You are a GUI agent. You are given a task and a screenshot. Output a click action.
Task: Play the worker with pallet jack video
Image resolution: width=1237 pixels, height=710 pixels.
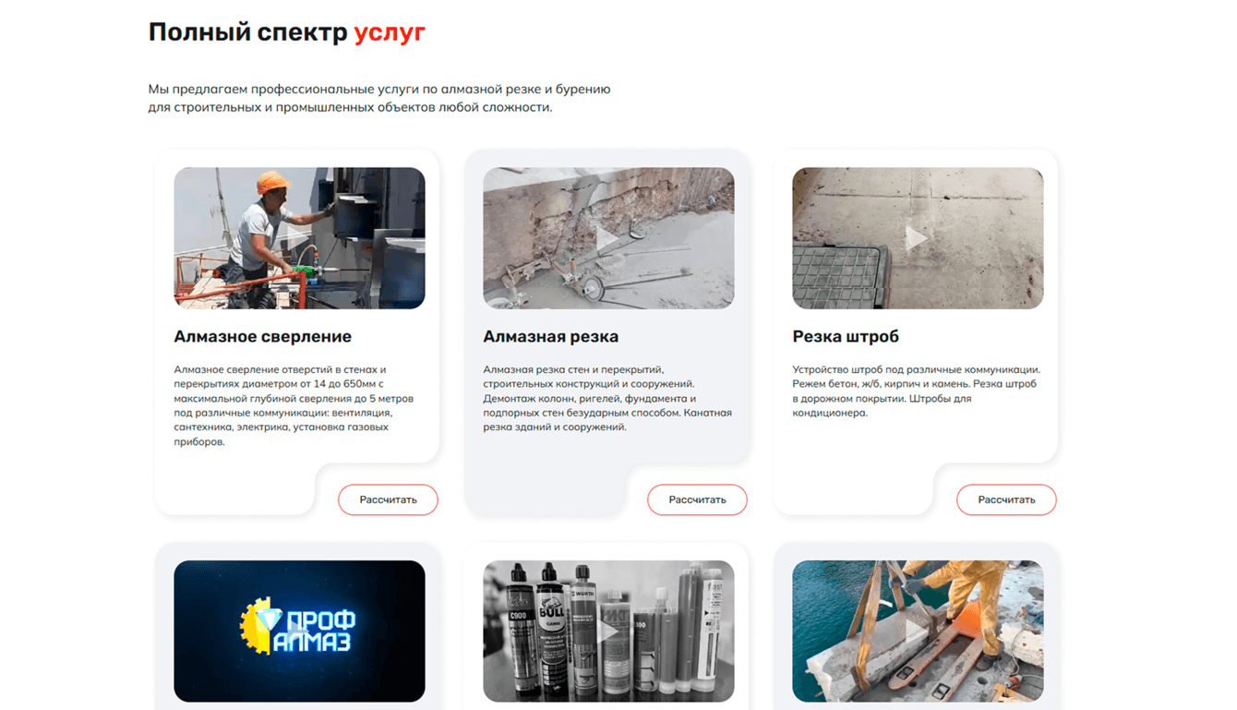coord(917,632)
